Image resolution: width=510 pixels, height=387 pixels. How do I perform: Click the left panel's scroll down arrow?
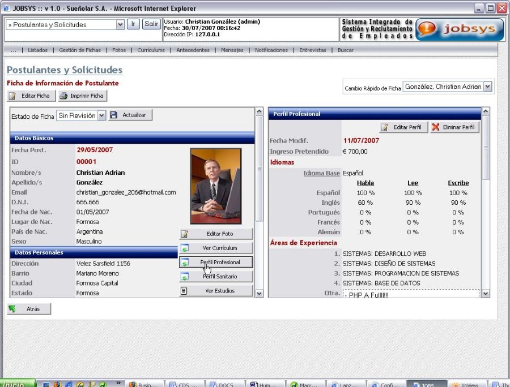coord(260,293)
